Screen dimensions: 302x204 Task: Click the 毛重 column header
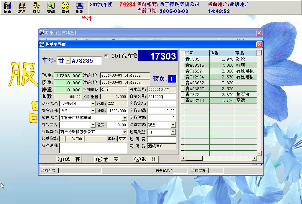point(222,53)
